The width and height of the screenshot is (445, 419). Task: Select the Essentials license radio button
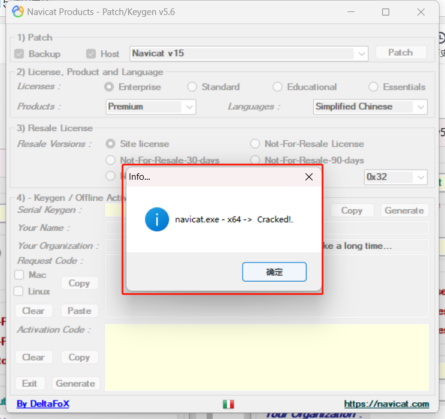pos(373,87)
